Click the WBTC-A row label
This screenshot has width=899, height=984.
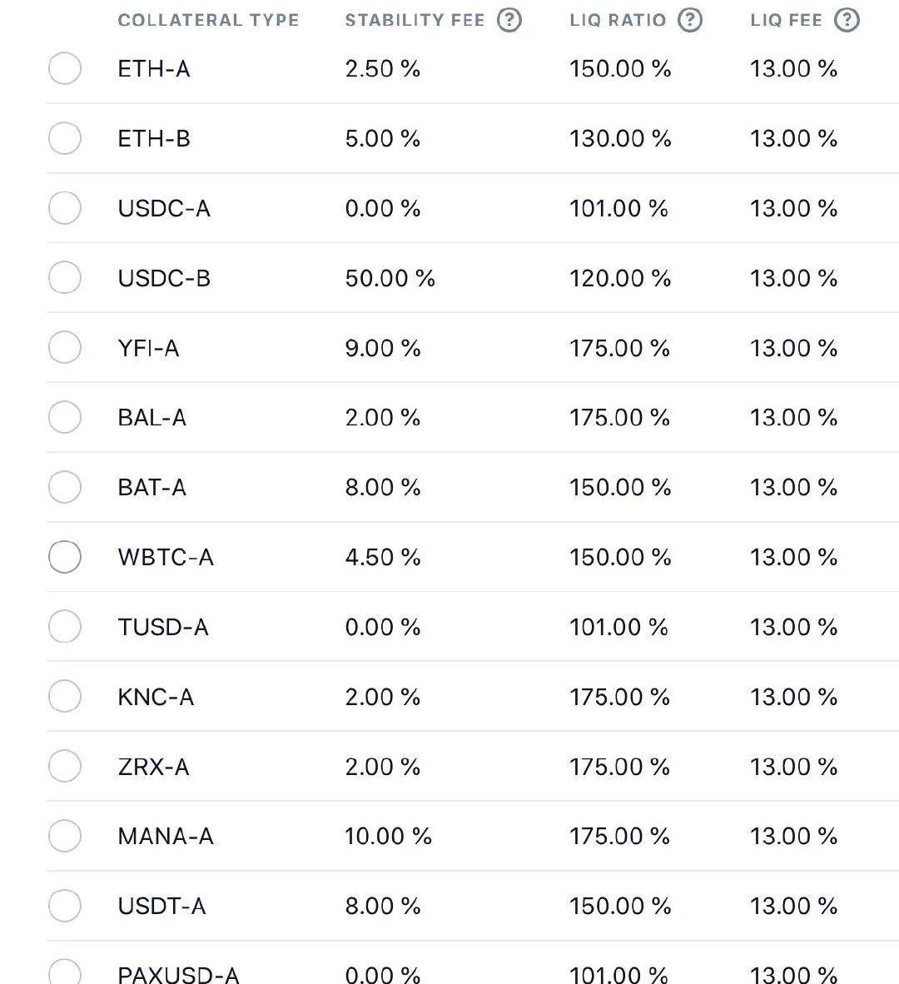click(166, 557)
